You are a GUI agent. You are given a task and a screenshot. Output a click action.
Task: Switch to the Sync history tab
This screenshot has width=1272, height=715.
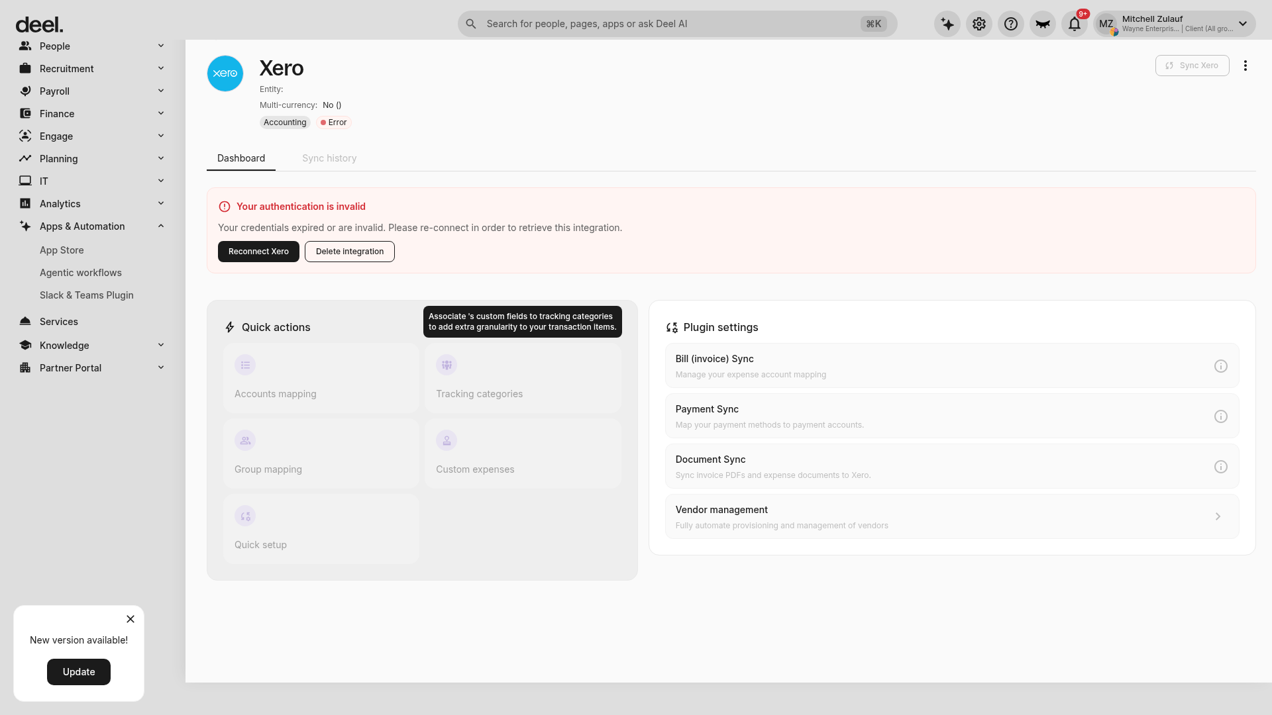329,158
